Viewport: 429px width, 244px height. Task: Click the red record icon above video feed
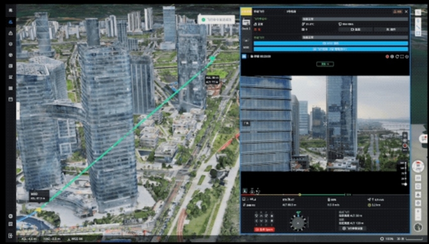click(387, 57)
